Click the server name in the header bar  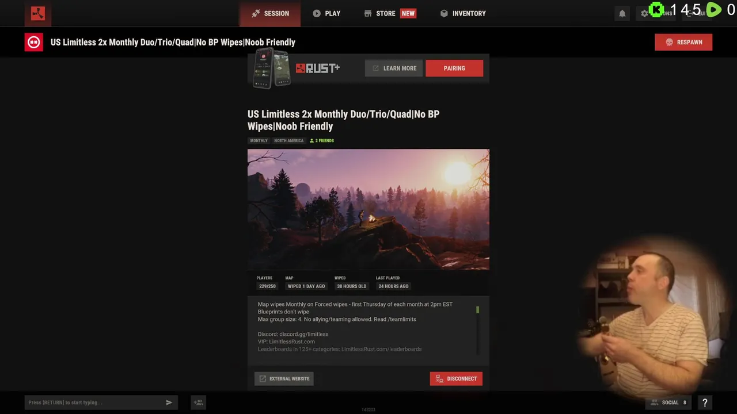coord(173,42)
